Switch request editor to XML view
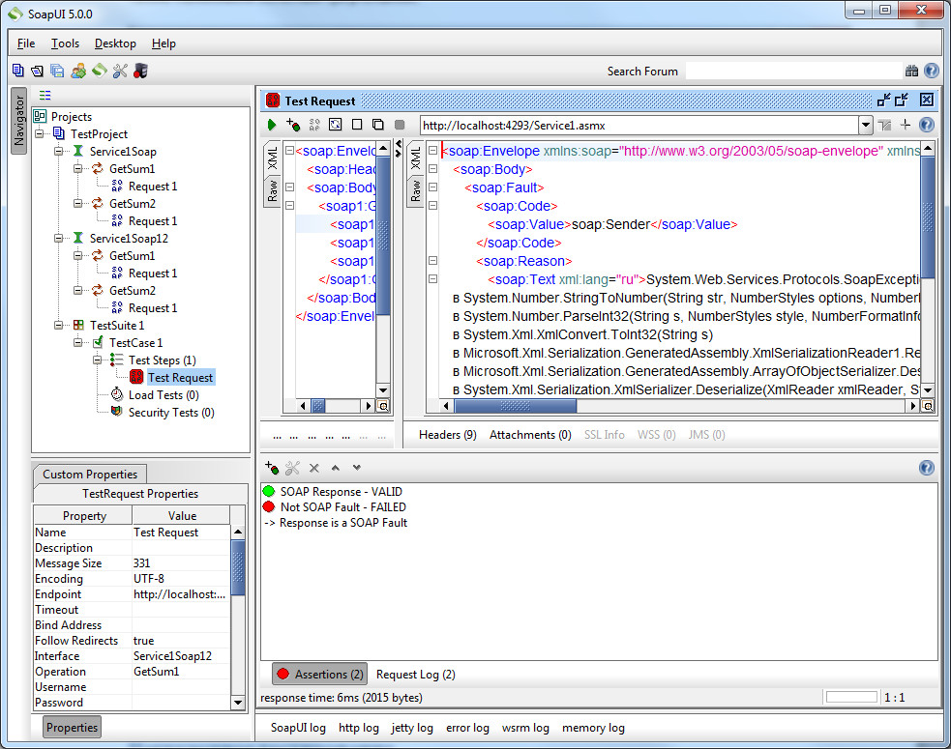This screenshot has height=749, width=951. pyautogui.click(x=272, y=158)
